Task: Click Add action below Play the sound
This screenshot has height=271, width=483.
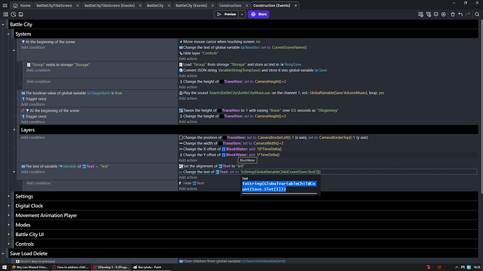Action: 188,98
